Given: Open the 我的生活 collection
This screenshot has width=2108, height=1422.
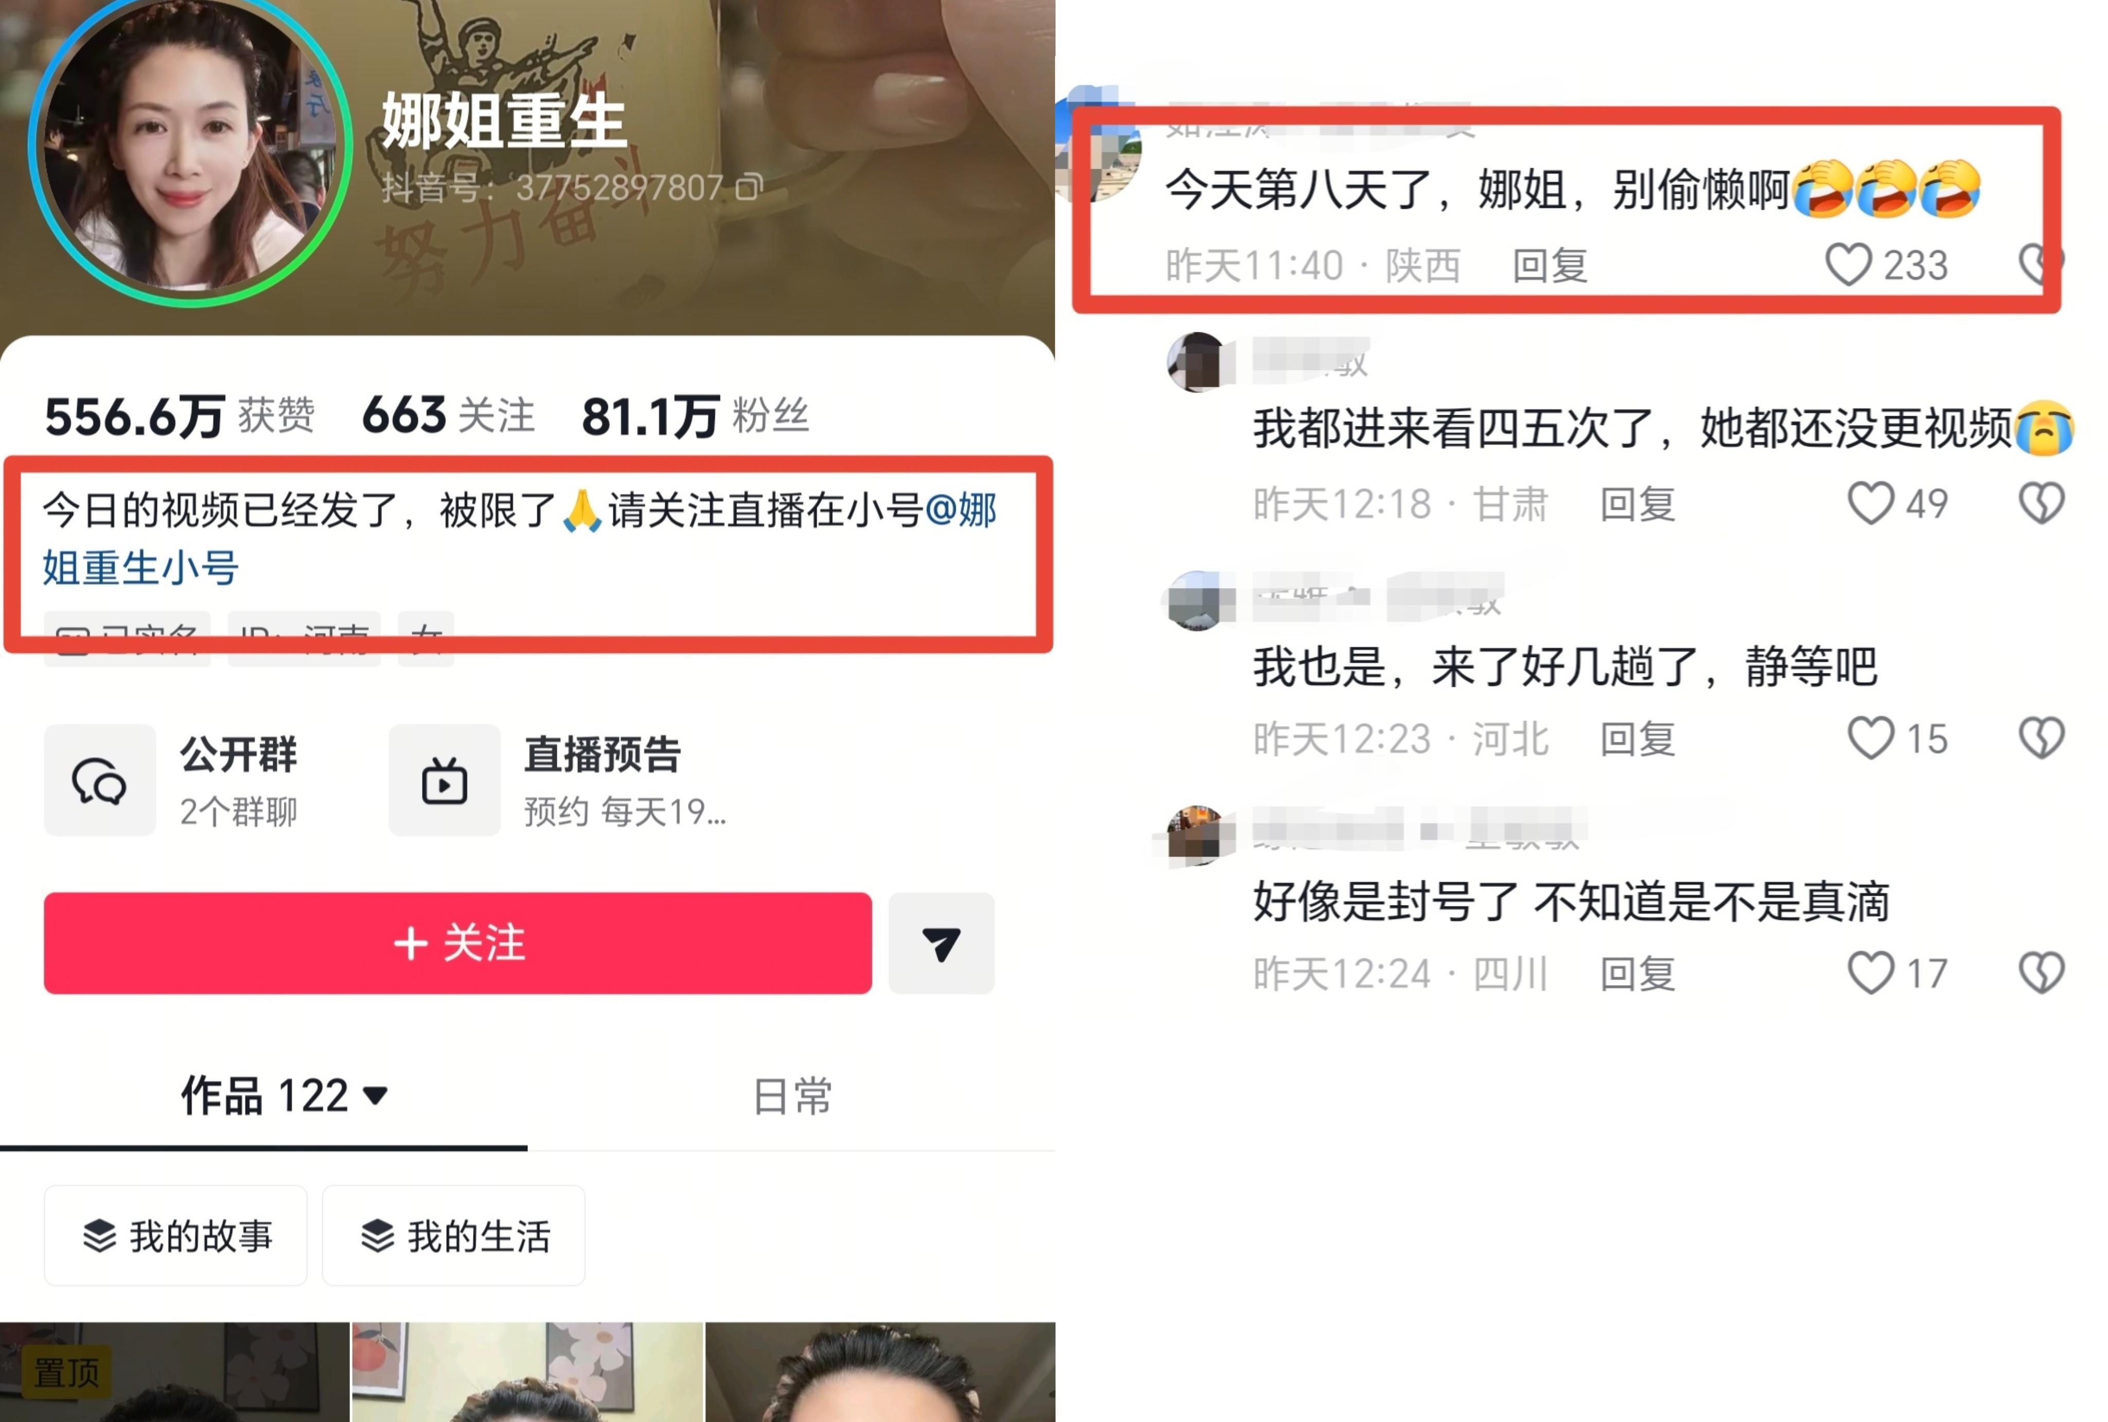Looking at the screenshot, I should (453, 1235).
